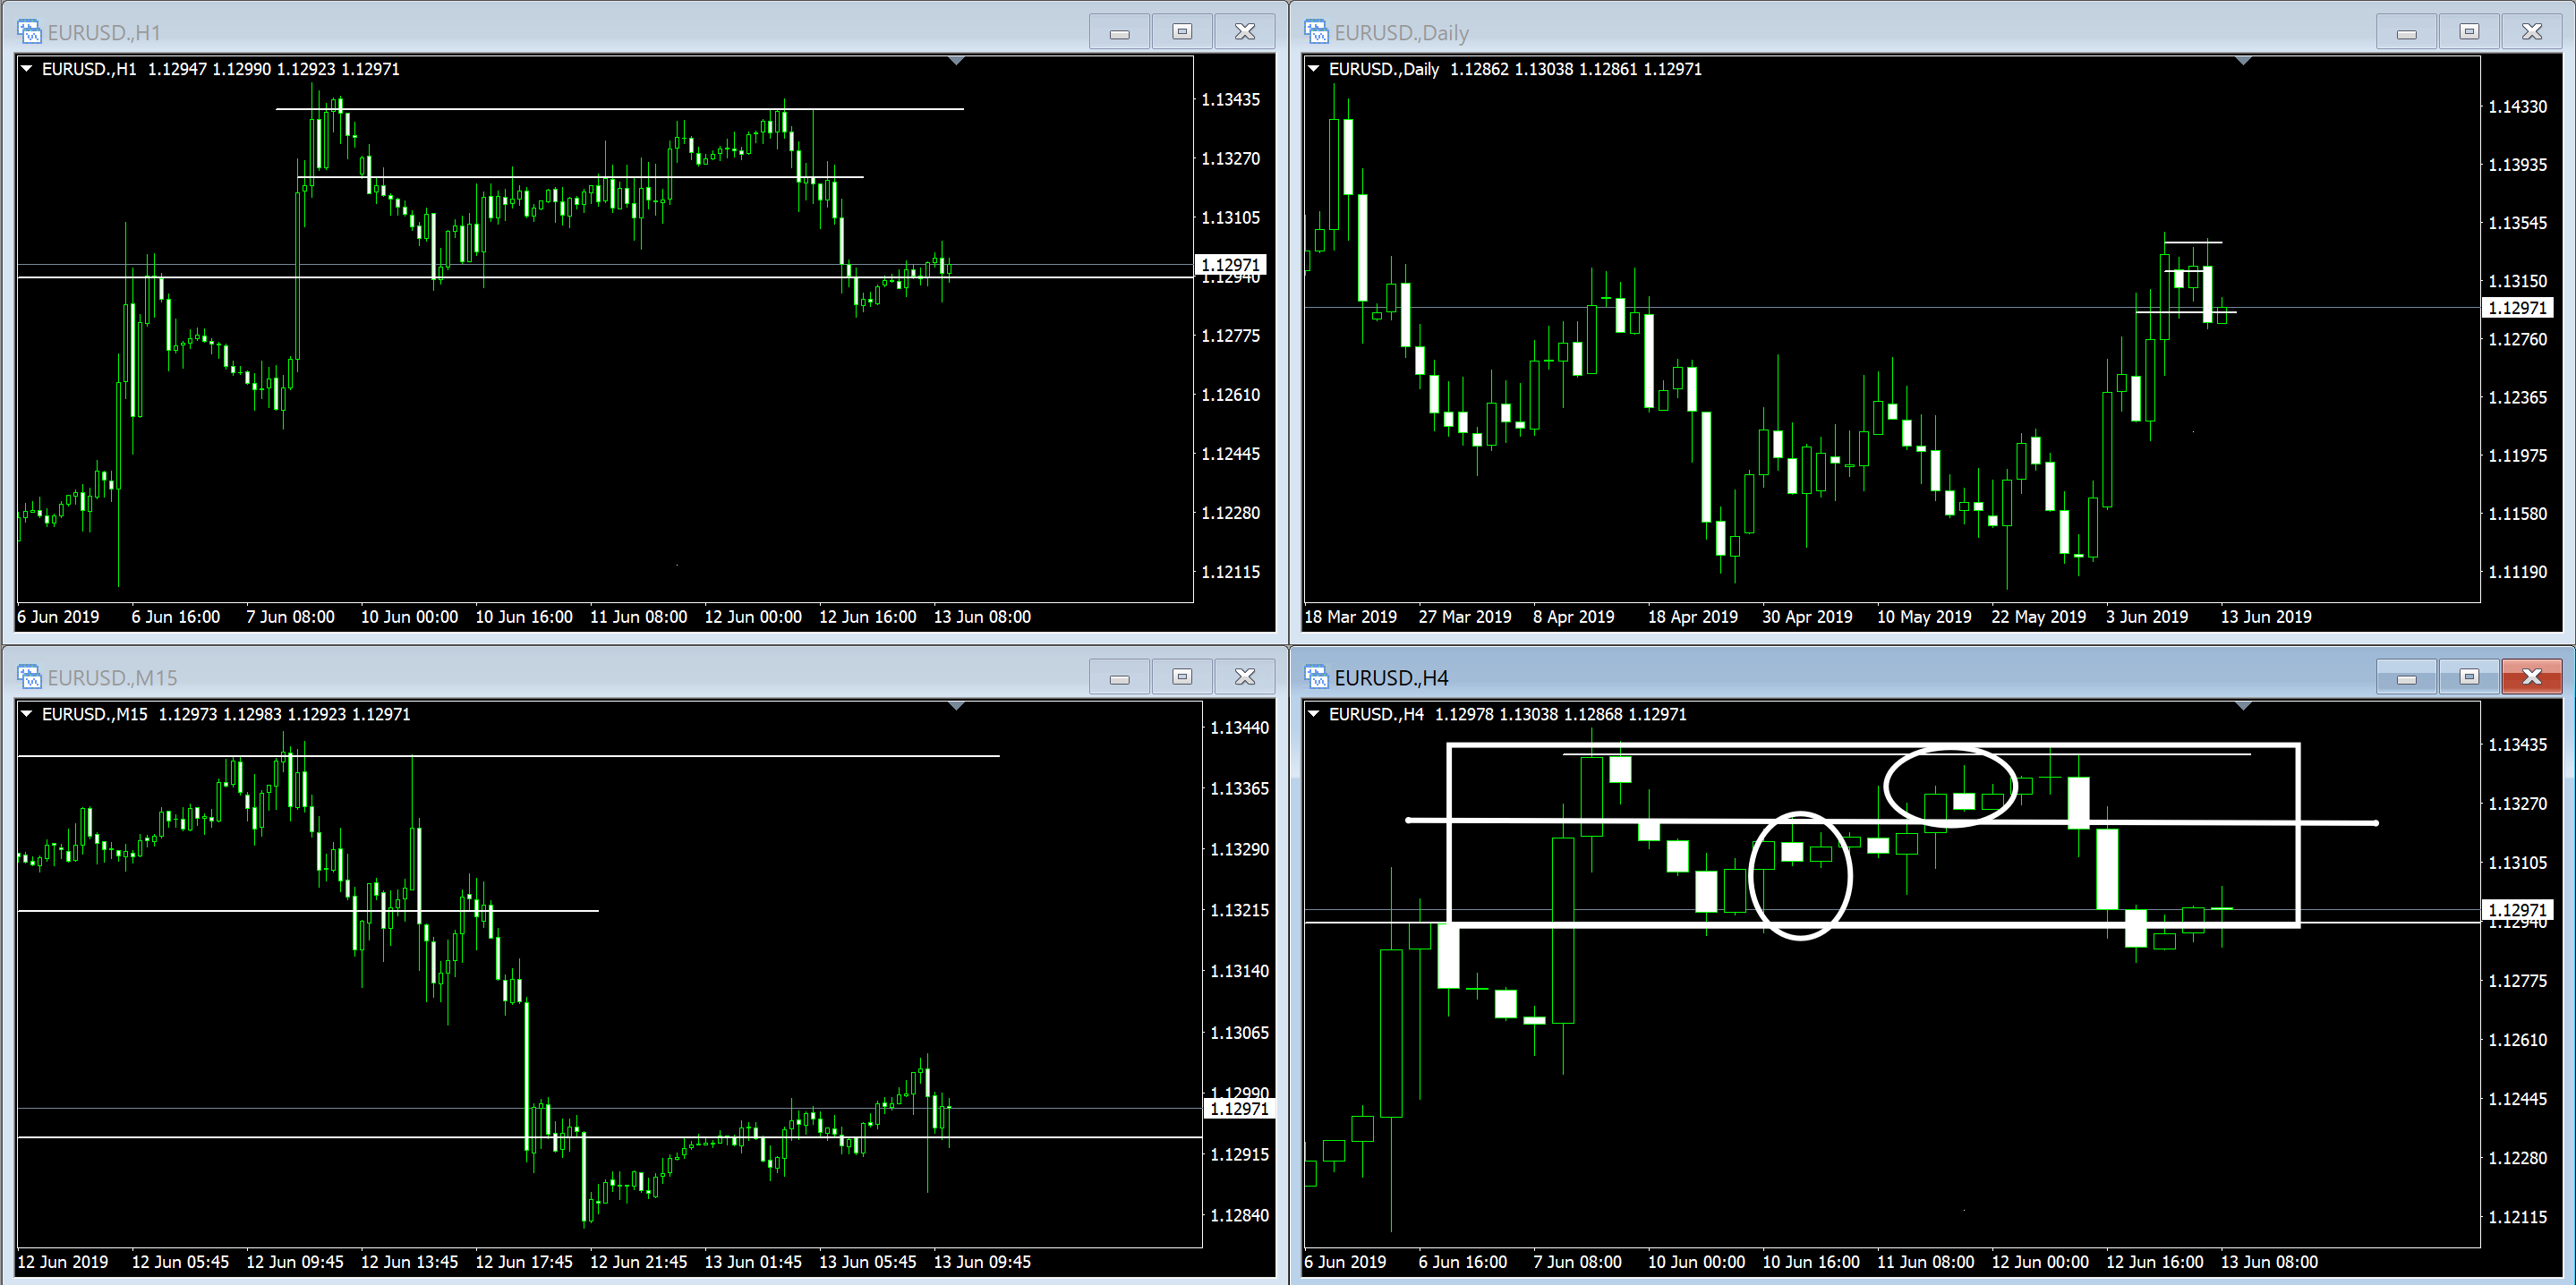The height and width of the screenshot is (1285, 2576).
Task: Expand the triangle next to EURUSD.,Daily label
Action: click(x=1314, y=69)
